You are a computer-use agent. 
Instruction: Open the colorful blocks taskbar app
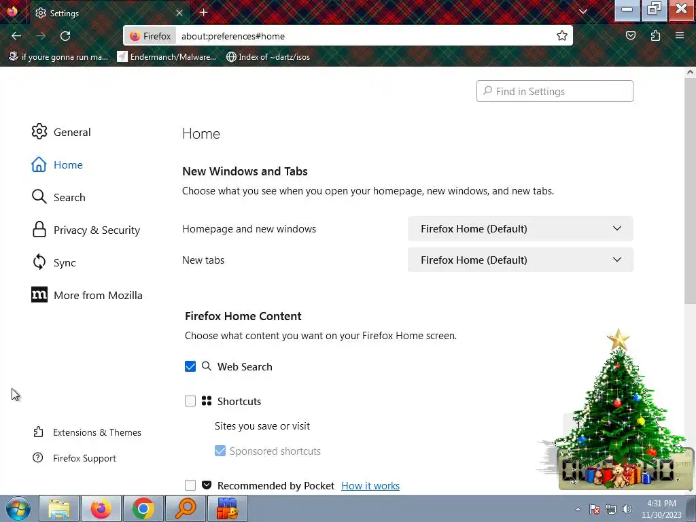pos(227,508)
